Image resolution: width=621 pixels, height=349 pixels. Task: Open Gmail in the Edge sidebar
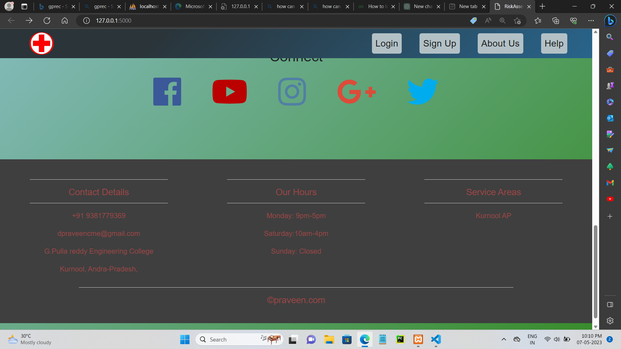[x=610, y=183]
